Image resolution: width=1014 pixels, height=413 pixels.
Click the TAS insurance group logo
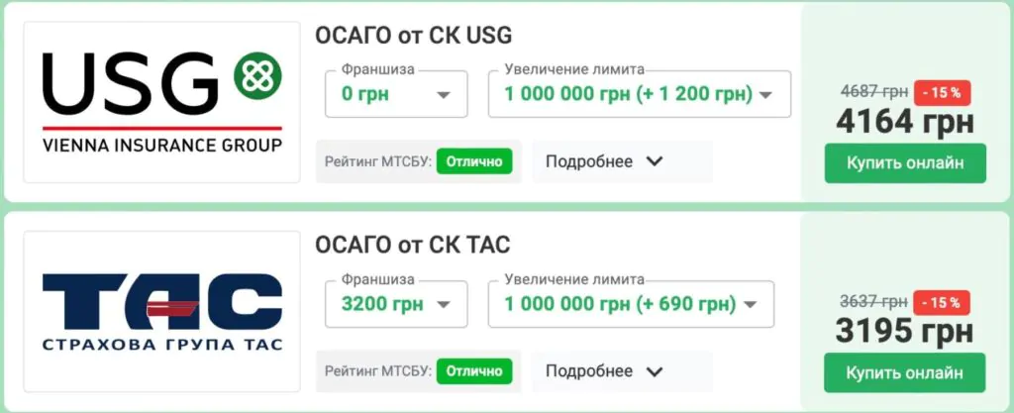pos(161,311)
